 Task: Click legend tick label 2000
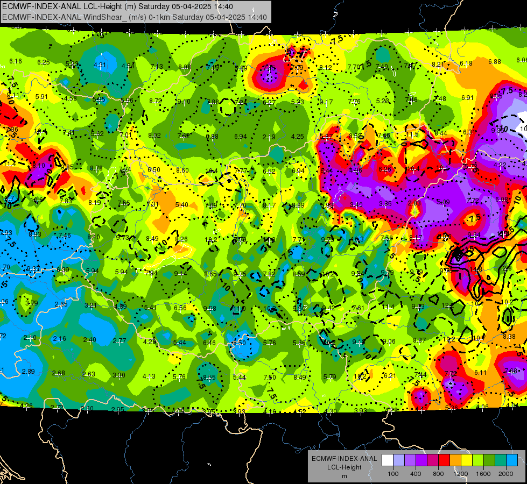tap(506, 474)
